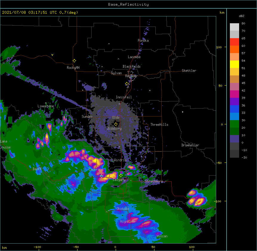The height and width of the screenshot is (251, 257).
Task: Select the 20 dBZ dark green legend swatch
Action: [234, 131]
